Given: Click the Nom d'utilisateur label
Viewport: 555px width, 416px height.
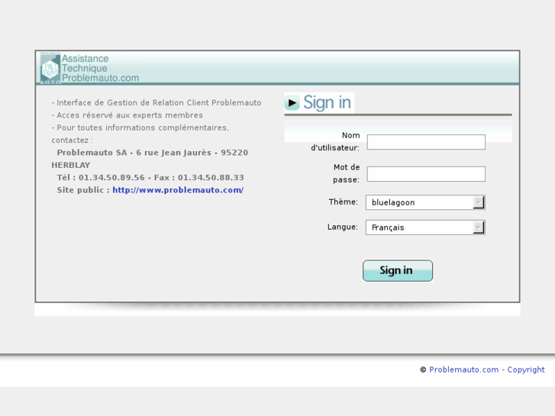Looking at the screenshot, I should tap(335, 142).
